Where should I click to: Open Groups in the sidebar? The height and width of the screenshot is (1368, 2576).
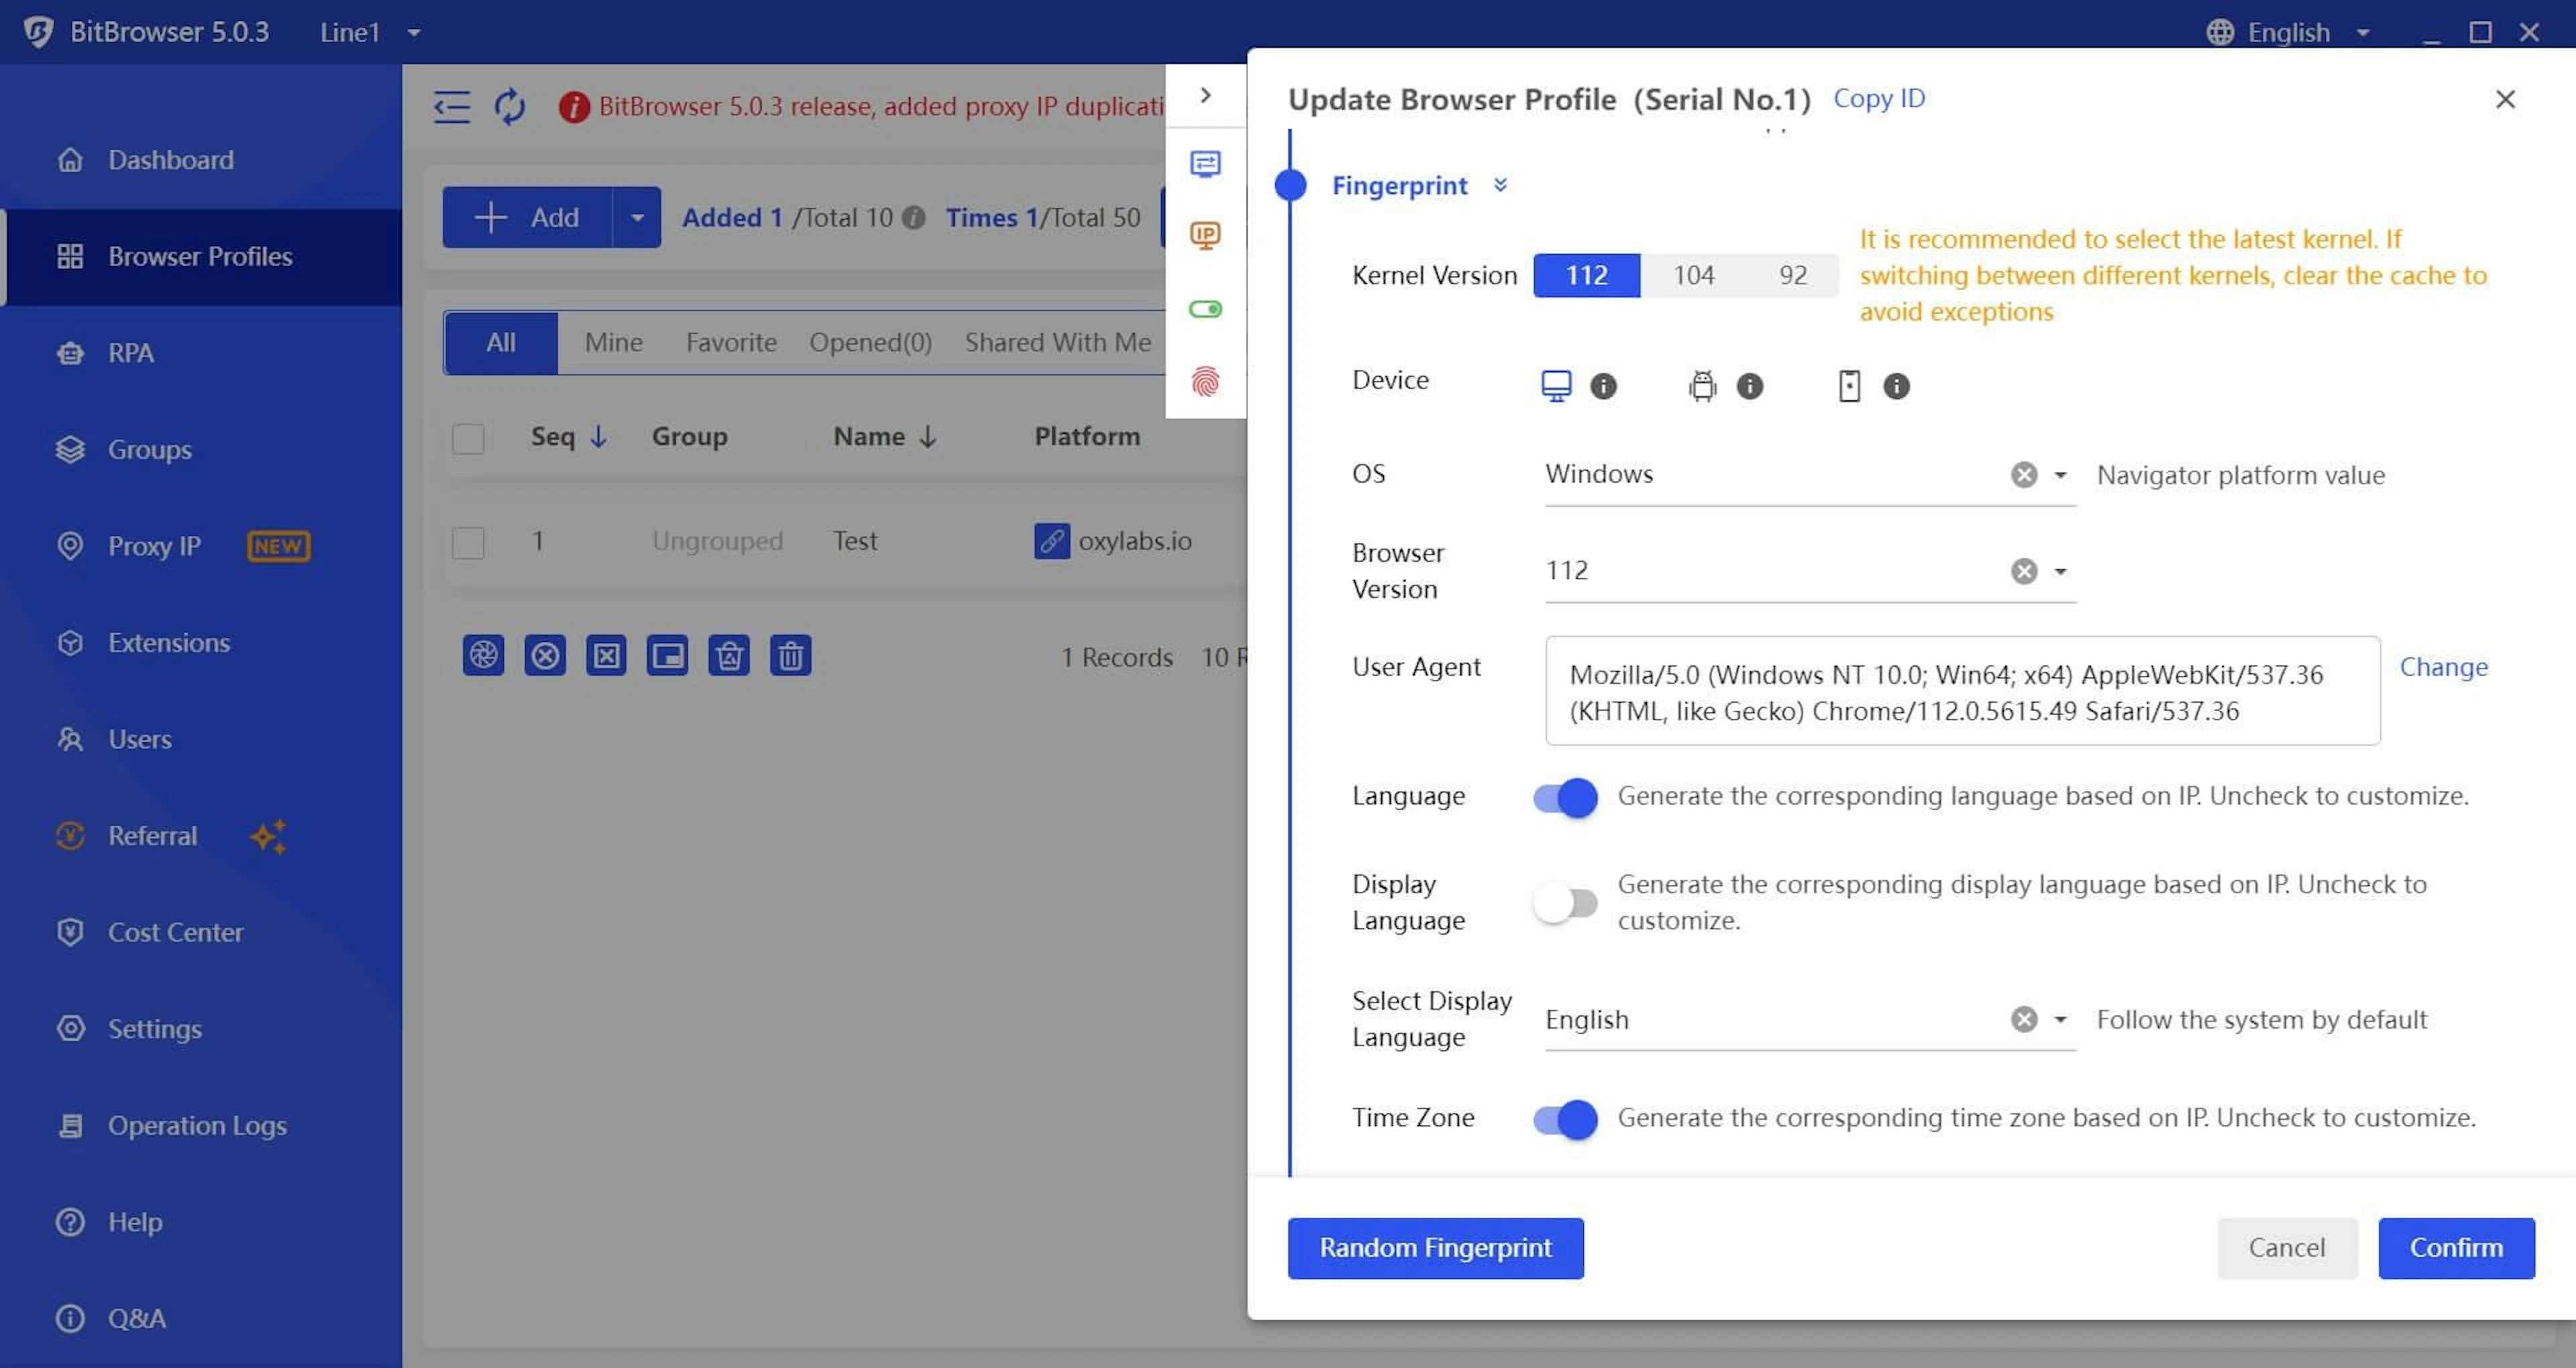pyautogui.click(x=149, y=450)
